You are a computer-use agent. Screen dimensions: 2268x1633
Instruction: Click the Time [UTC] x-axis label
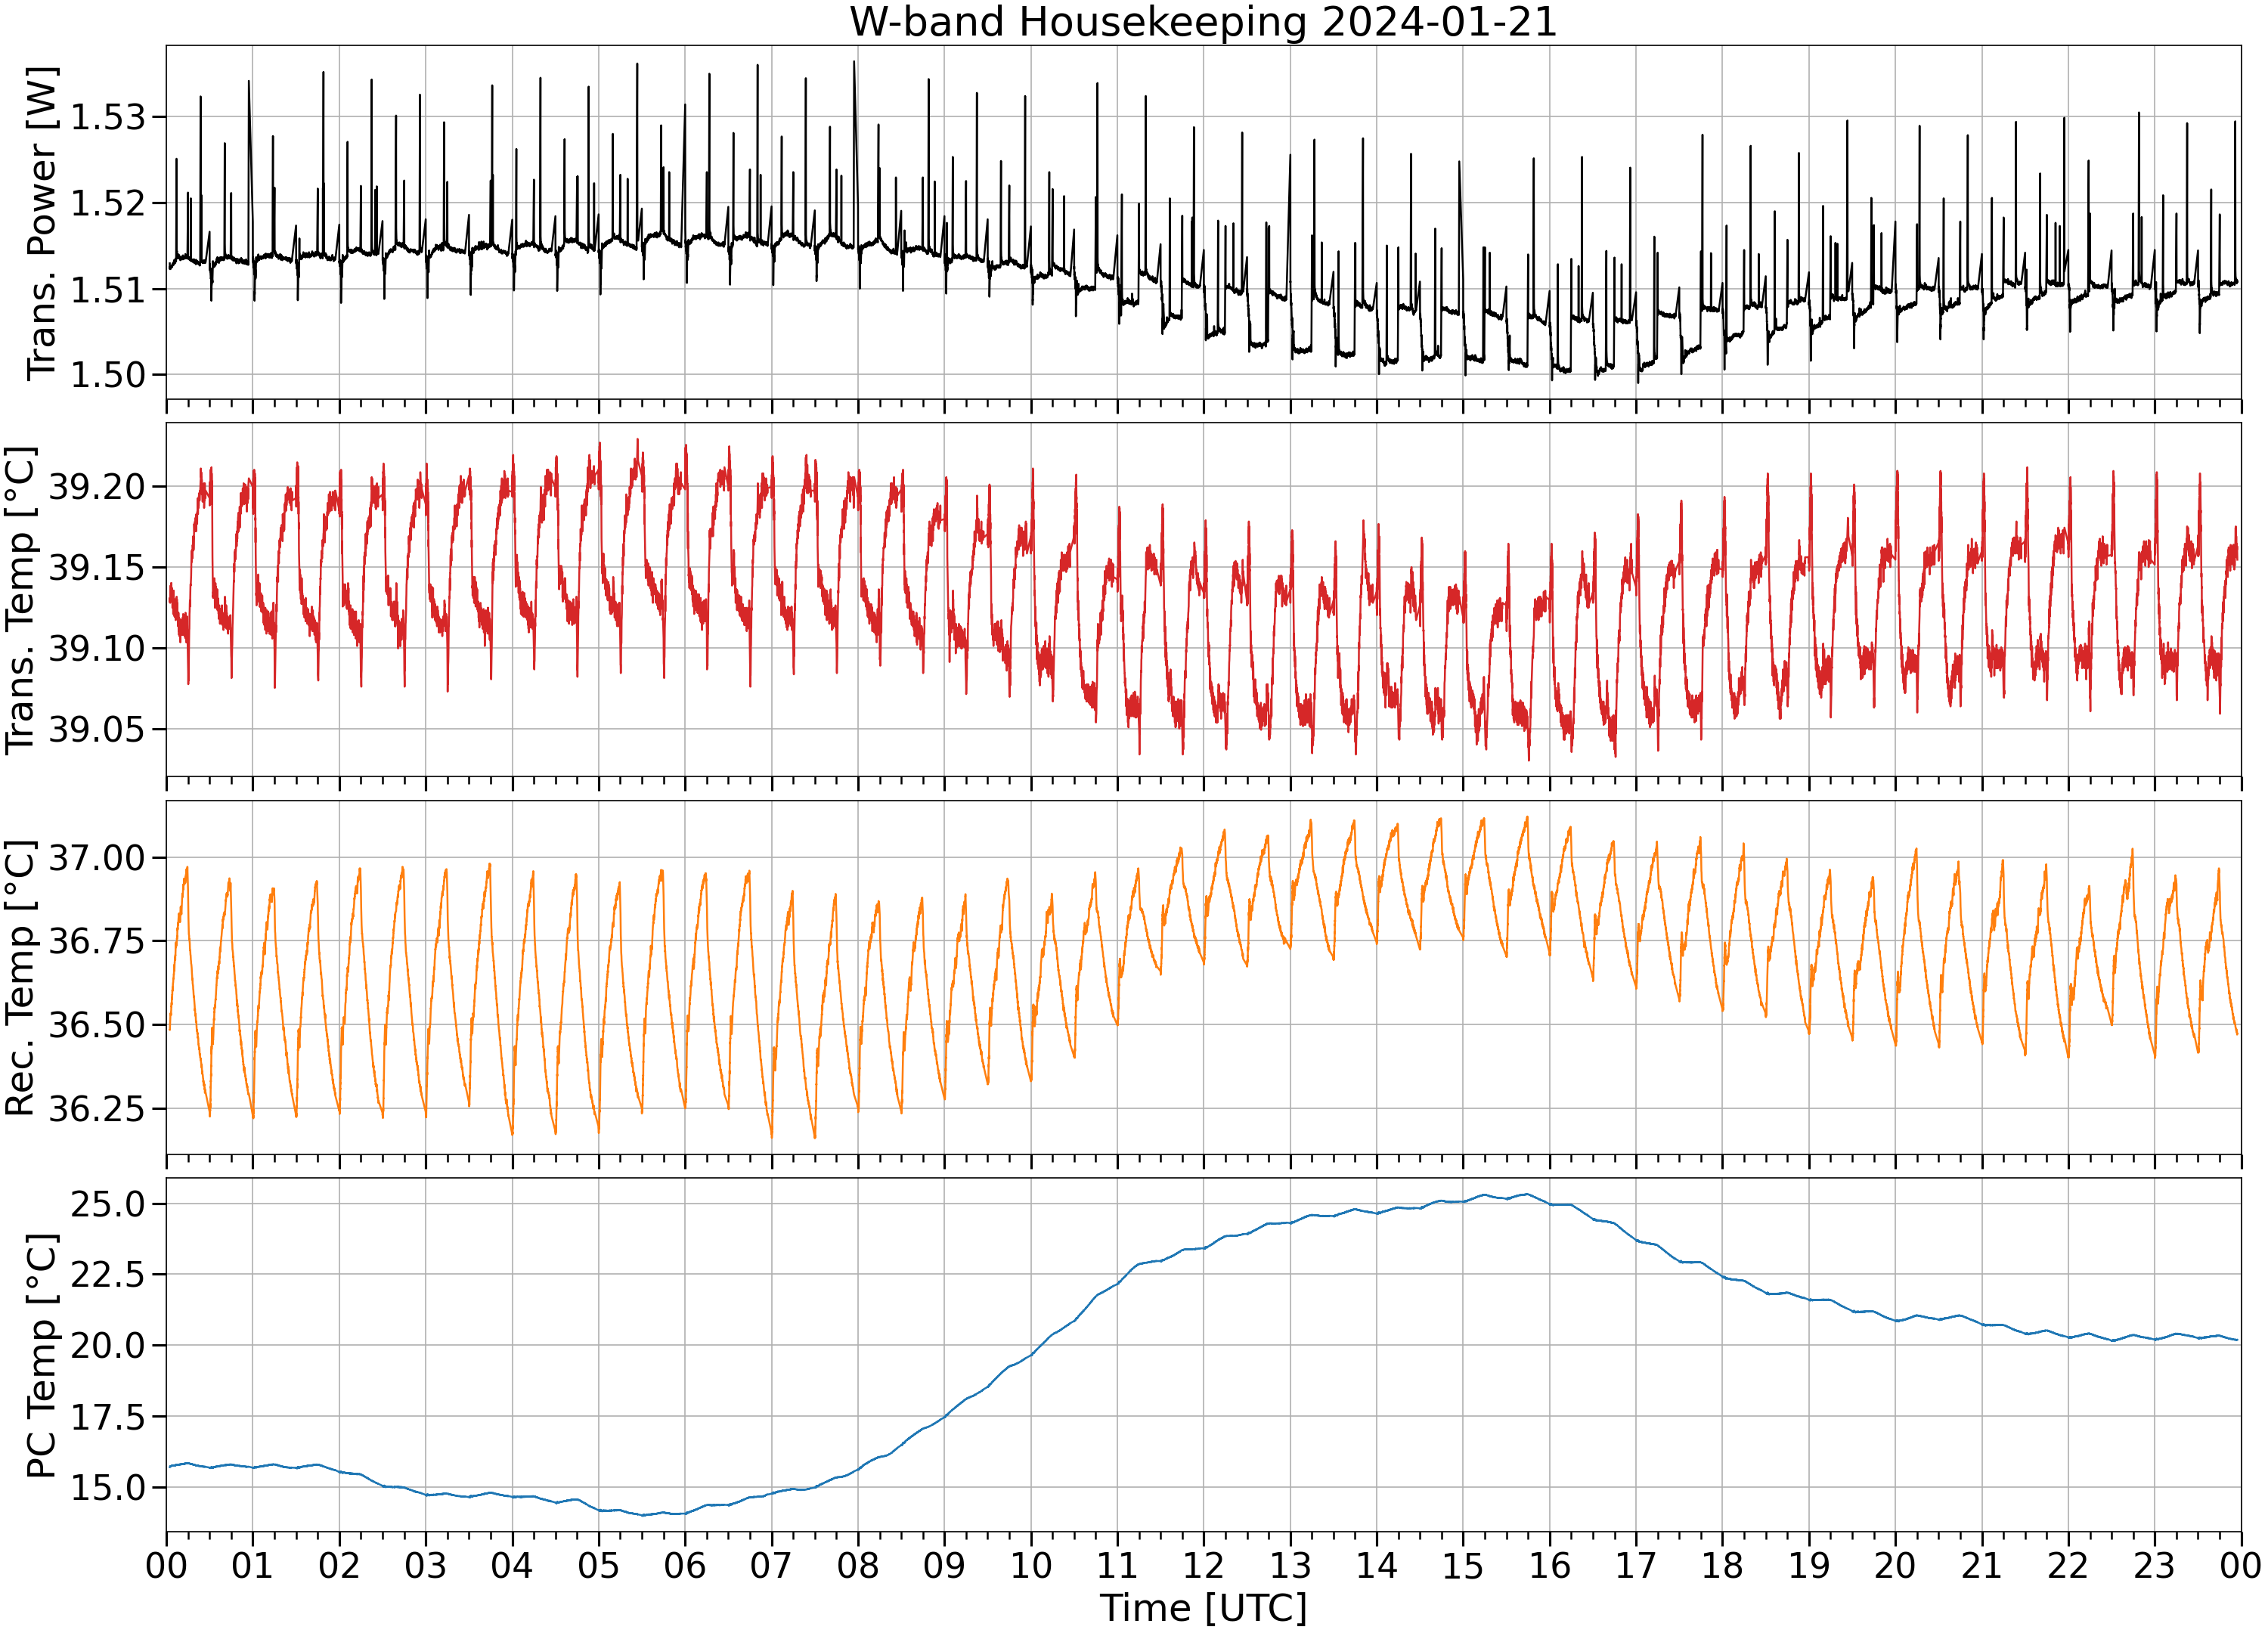(1203, 1609)
